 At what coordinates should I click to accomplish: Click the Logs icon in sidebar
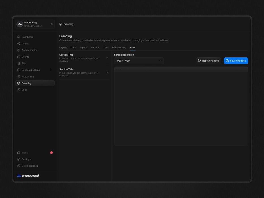click(19, 90)
